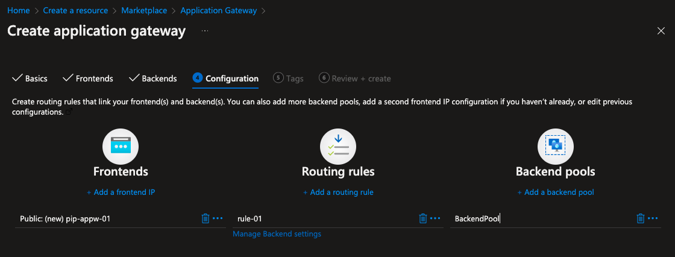This screenshot has height=257, width=675.
Task: Delete rule-01 using its trash icon
Action: tap(423, 218)
